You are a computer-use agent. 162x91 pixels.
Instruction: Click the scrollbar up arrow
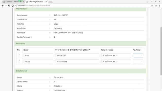[161, 9]
